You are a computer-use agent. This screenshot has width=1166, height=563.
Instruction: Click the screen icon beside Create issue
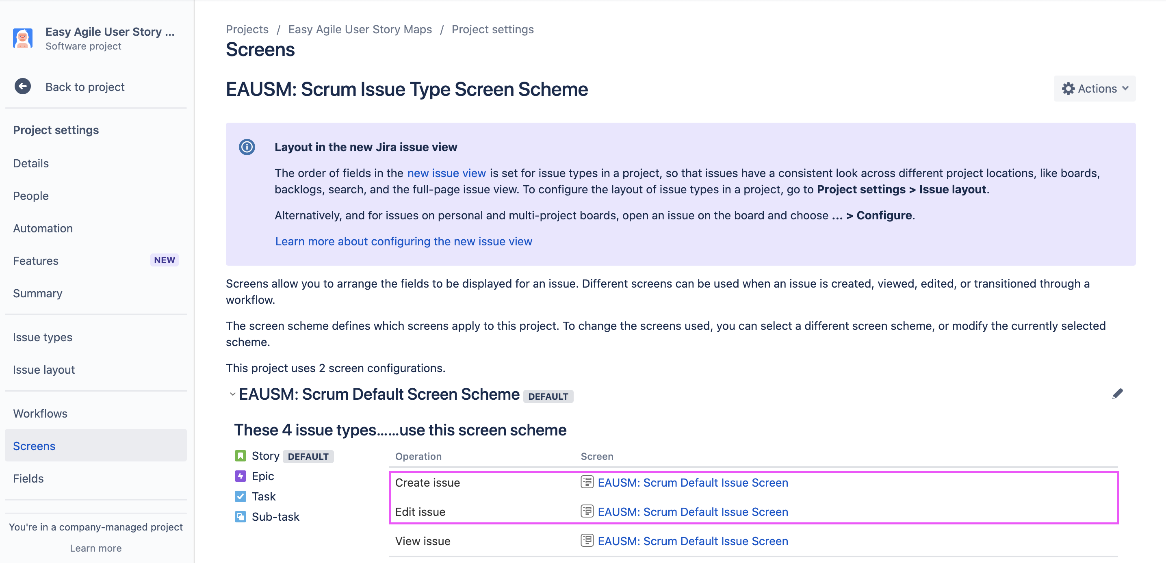pyautogui.click(x=587, y=482)
